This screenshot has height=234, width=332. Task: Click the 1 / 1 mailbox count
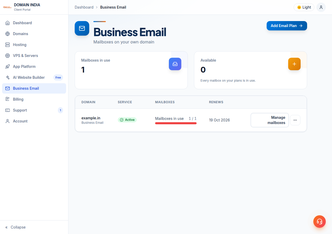(193, 119)
